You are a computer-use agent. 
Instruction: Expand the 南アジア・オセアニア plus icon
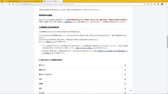(x=125, y=74)
